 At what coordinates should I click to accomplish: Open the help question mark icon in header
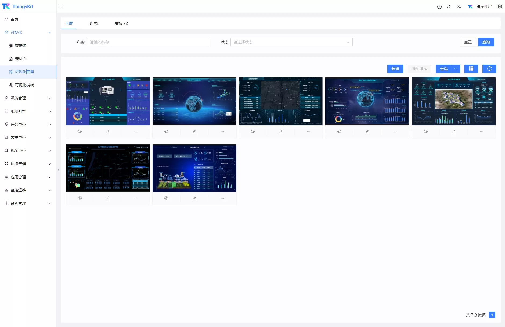pyautogui.click(x=439, y=7)
